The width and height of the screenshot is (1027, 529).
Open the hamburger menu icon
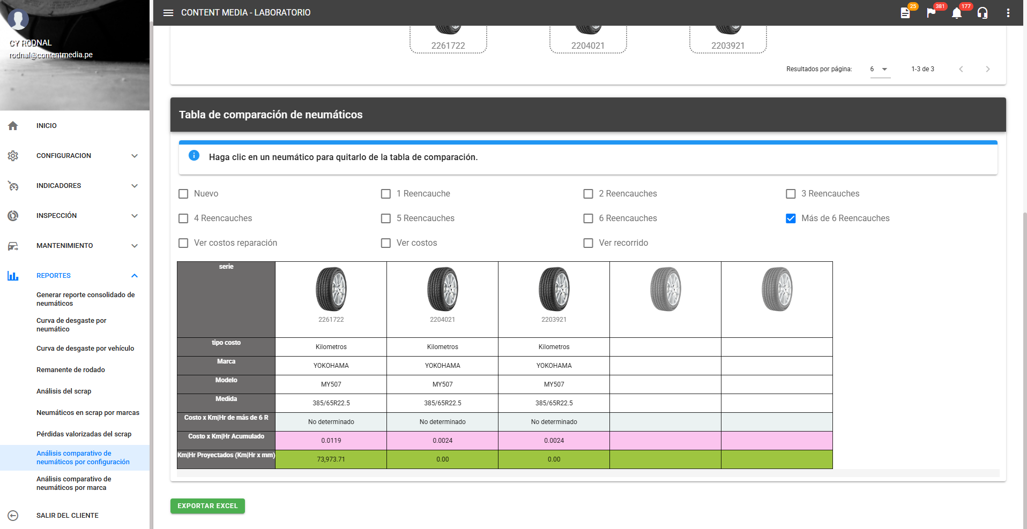[168, 13]
